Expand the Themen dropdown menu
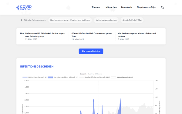The width and height of the screenshot is (182, 114). [96, 7]
